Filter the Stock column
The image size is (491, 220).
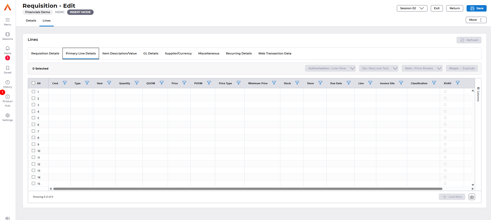tap(297, 83)
